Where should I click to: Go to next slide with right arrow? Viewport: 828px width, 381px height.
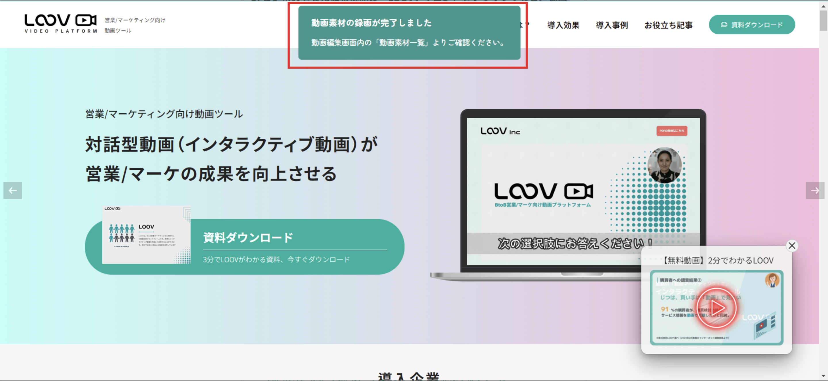click(815, 190)
